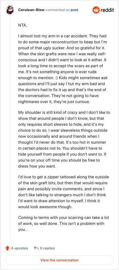Click the "commented on" header text

pos(57,10)
